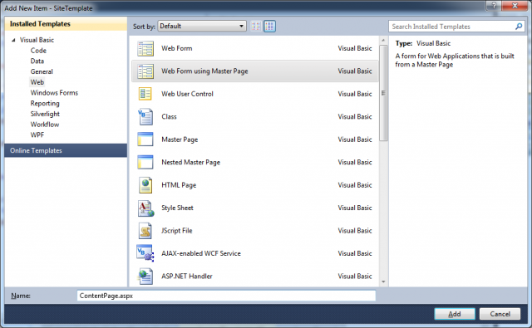Select the HTML Page globe icon
This screenshot has height=328, width=532.
(145, 185)
